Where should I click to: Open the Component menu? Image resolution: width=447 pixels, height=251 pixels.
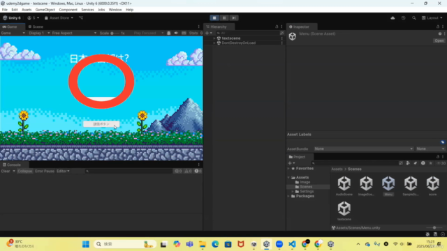[x=68, y=10]
